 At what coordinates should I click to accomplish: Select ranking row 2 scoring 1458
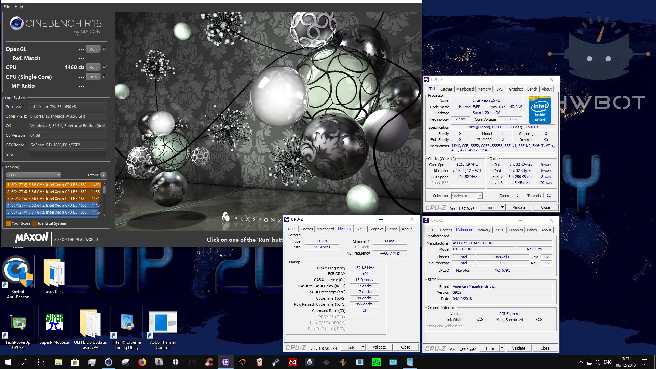click(53, 192)
